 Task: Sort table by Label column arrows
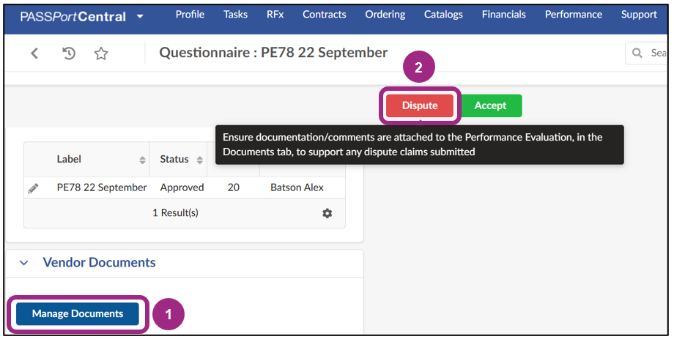(142, 160)
